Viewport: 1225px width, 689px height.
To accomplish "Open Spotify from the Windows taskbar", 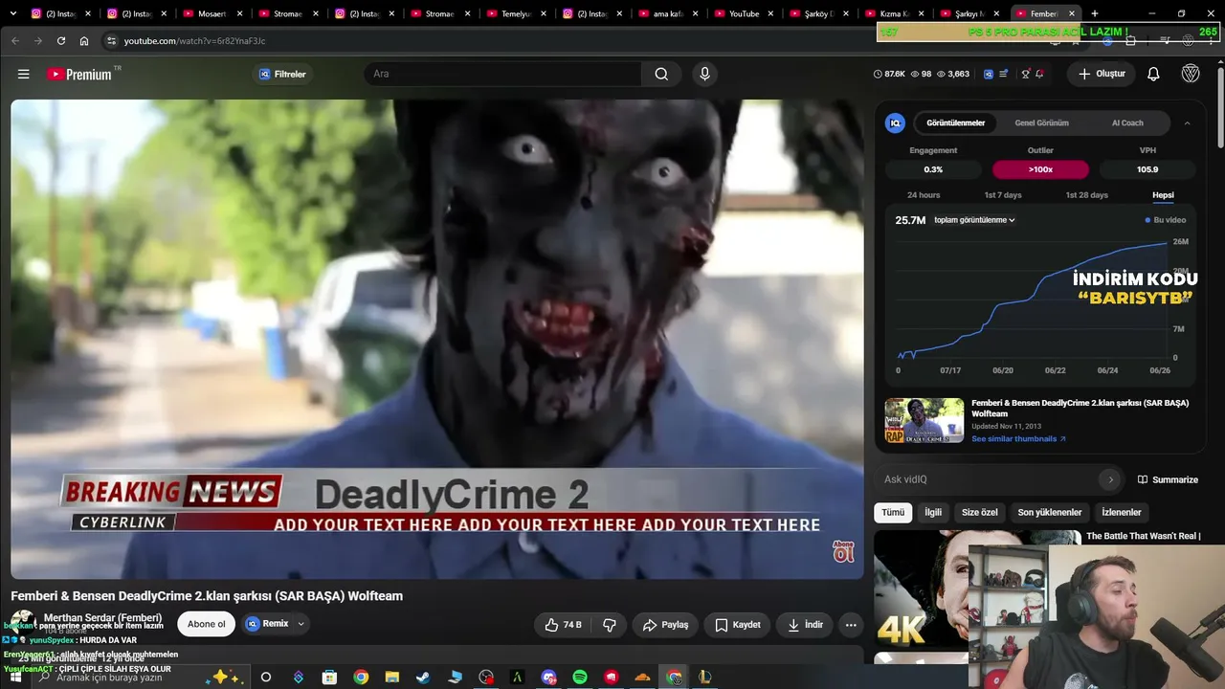I will [580, 678].
